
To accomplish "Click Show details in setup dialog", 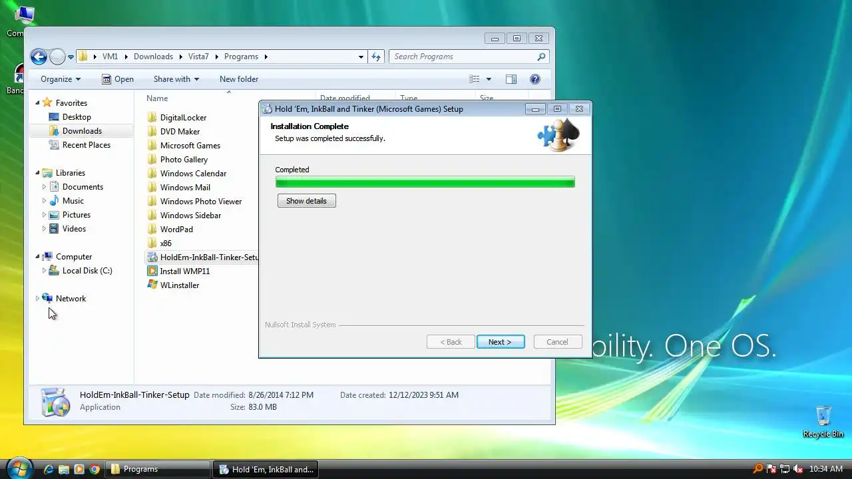I will 306,201.
